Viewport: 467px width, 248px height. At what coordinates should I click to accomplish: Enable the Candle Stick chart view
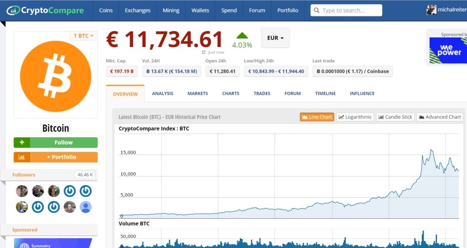pyautogui.click(x=395, y=117)
